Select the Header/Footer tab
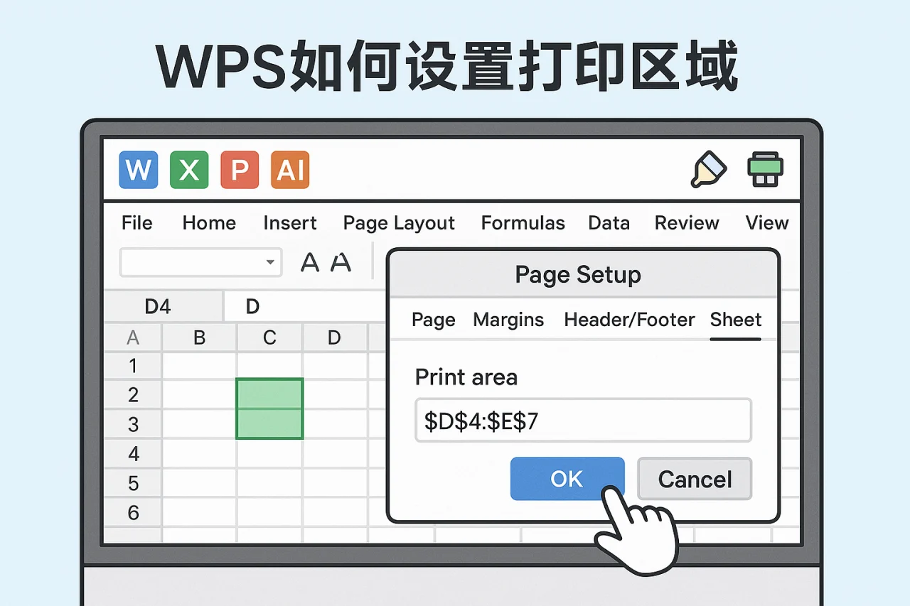The width and height of the screenshot is (910, 606). [x=629, y=320]
